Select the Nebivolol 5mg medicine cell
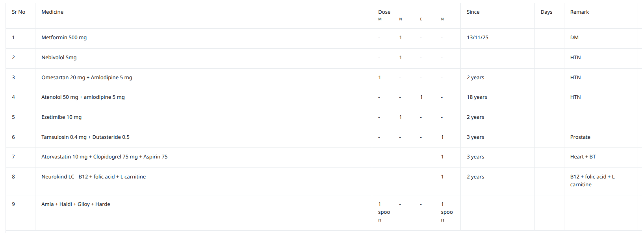This screenshot has height=233, width=642. (59, 58)
